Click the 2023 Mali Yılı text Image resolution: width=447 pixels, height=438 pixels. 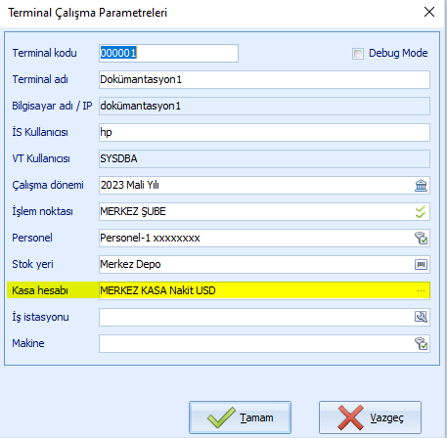(x=130, y=185)
